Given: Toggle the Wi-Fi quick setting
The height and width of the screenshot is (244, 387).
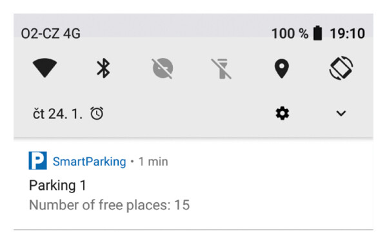Looking at the screenshot, I should coord(45,68).
